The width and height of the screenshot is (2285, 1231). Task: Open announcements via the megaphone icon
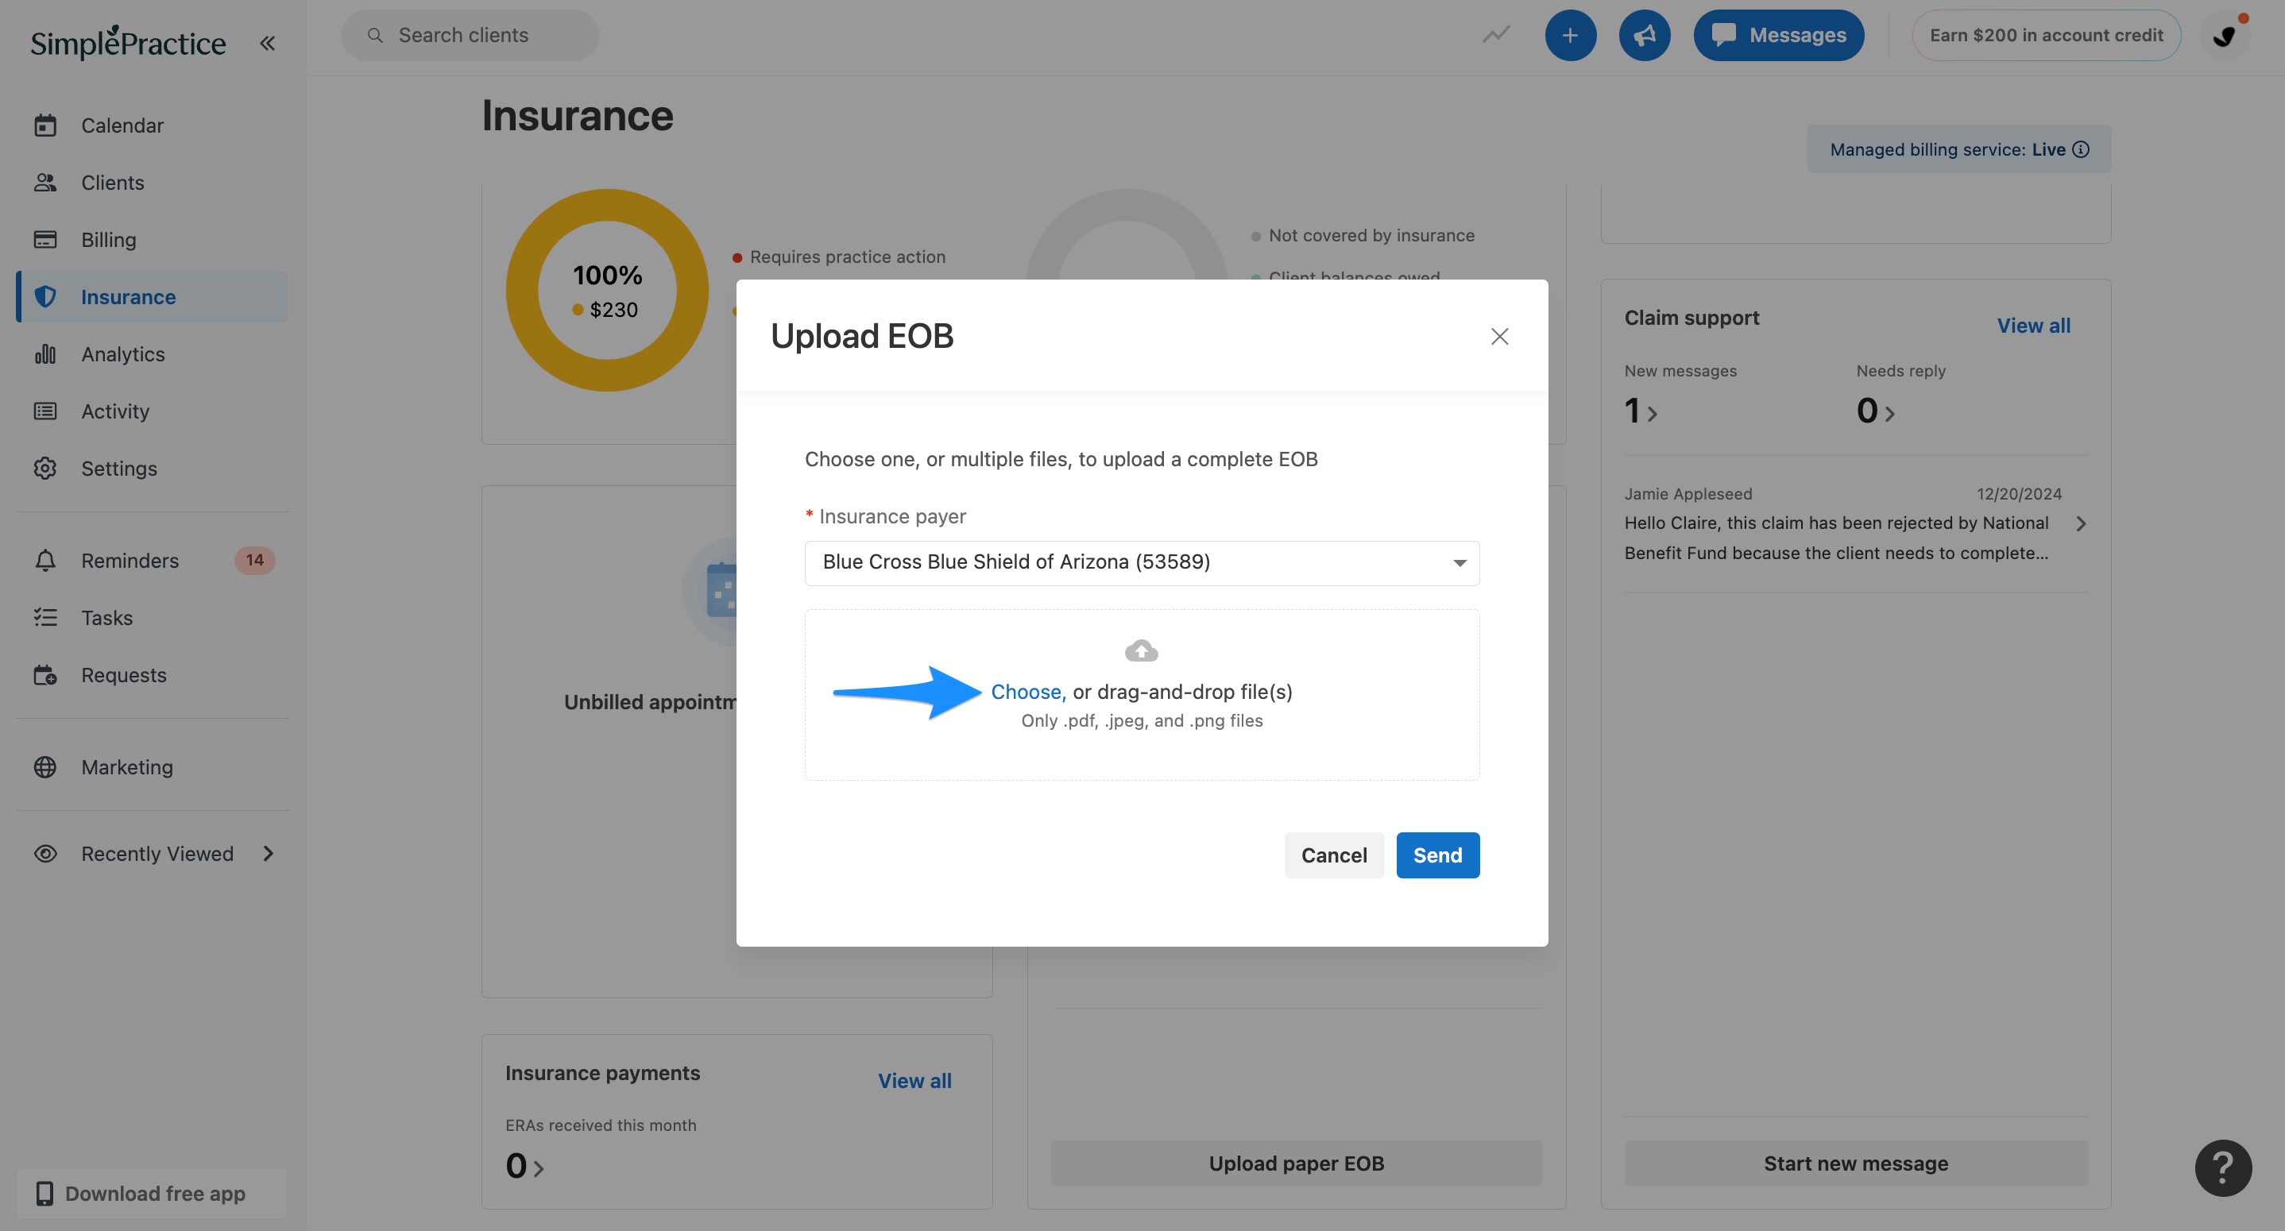coord(1644,36)
